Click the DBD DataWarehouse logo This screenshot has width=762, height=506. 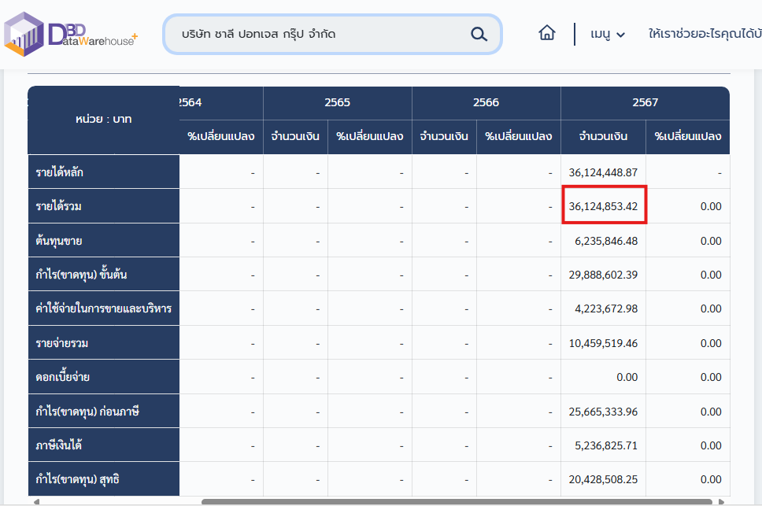(71, 34)
